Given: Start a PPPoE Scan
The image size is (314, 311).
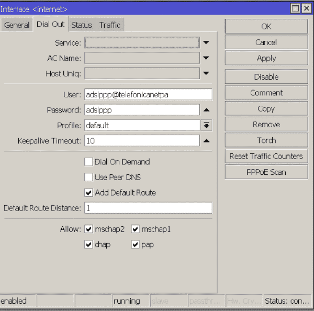Looking at the screenshot, I should point(266,172).
